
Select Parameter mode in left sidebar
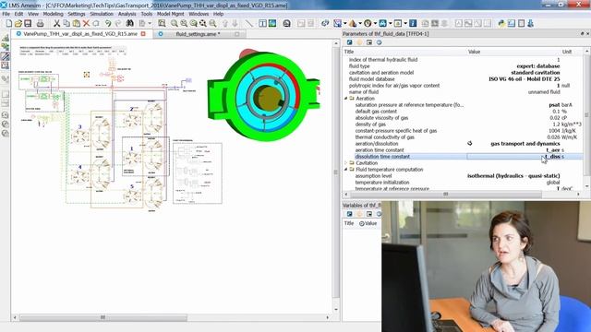pyautogui.click(x=6, y=56)
